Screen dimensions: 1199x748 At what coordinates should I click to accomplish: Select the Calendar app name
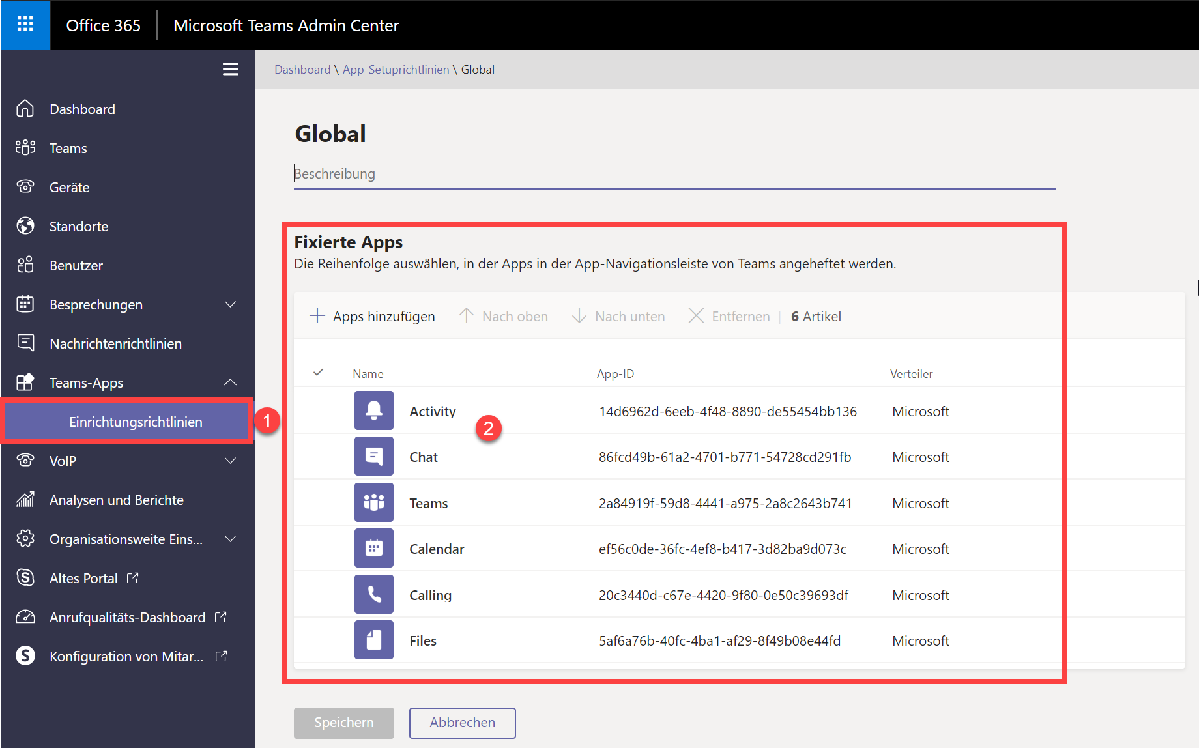pyautogui.click(x=437, y=549)
